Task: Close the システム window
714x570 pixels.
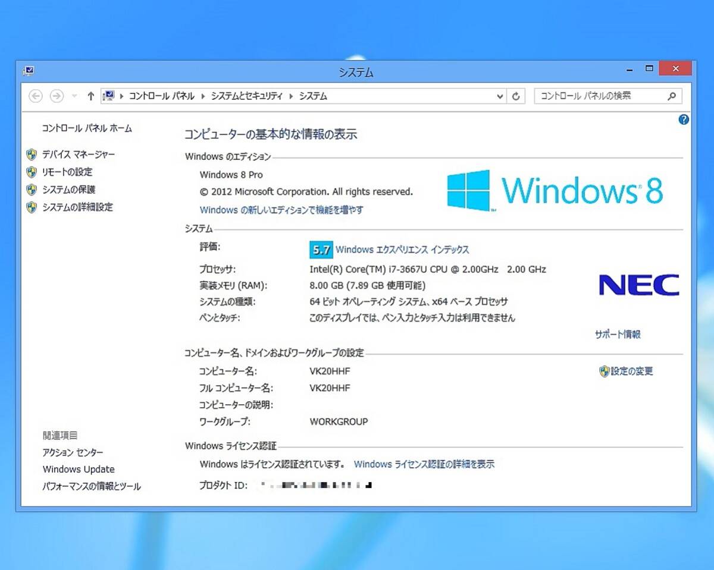Action: coord(675,69)
